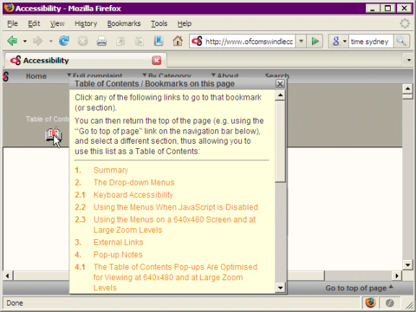Open The Drop-down Menus link
The height and width of the screenshot is (312, 416).
(x=134, y=183)
